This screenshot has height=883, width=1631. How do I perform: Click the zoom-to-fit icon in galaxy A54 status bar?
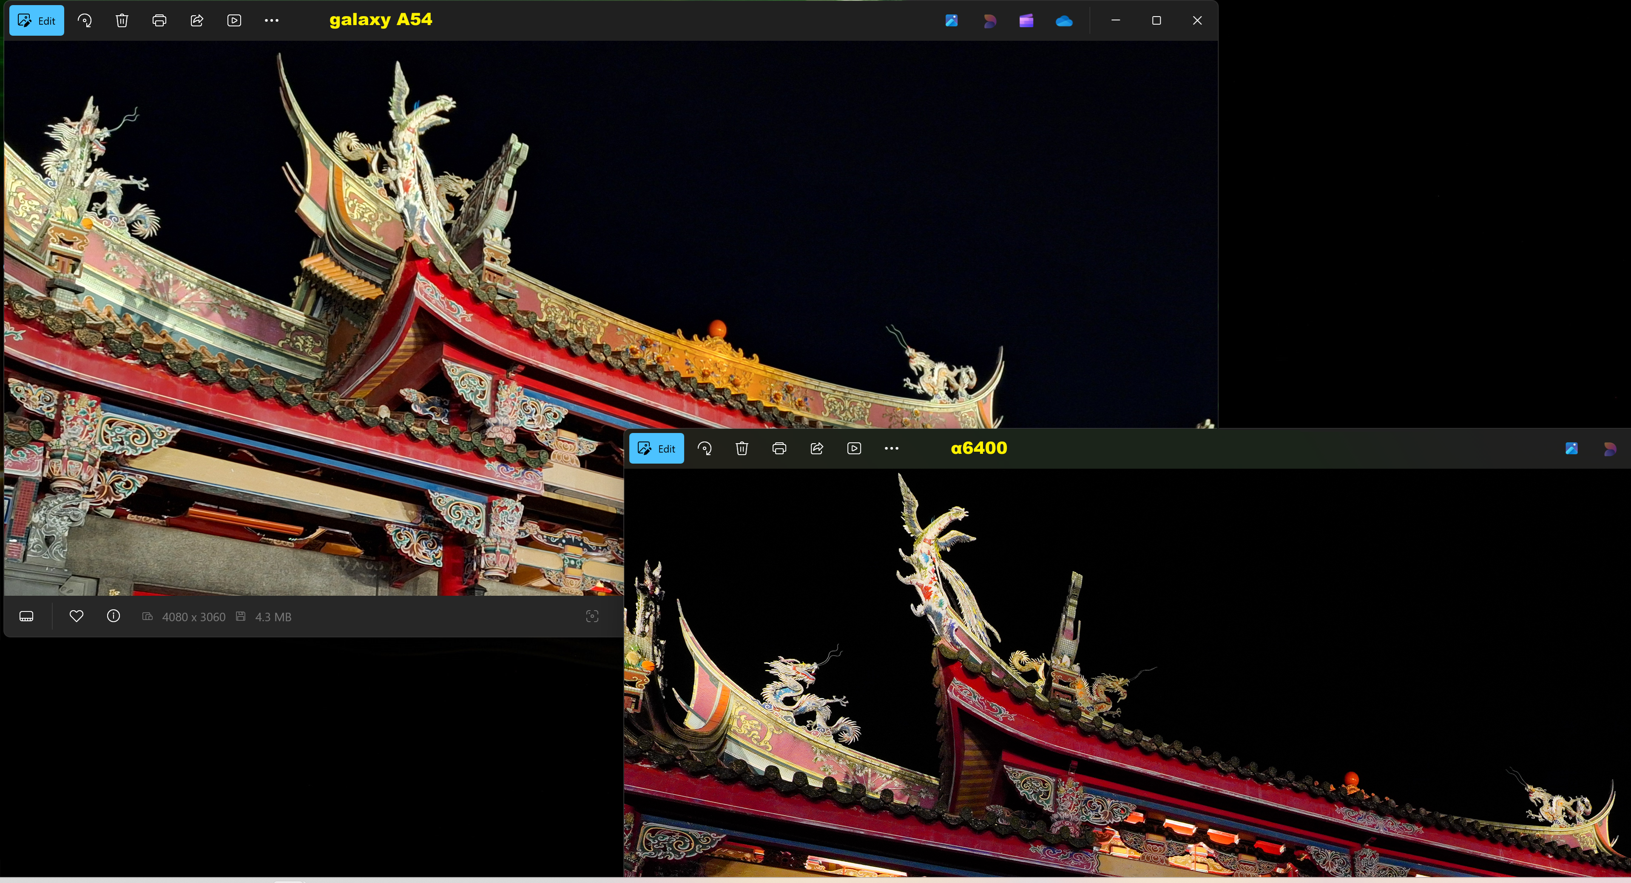pyautogui.click(x=592, y=617)
